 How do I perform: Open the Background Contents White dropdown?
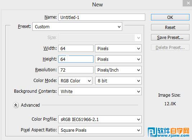100,91
